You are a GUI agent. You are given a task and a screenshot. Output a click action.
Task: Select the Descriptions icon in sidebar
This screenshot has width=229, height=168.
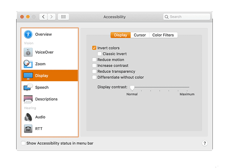point(28,99)
